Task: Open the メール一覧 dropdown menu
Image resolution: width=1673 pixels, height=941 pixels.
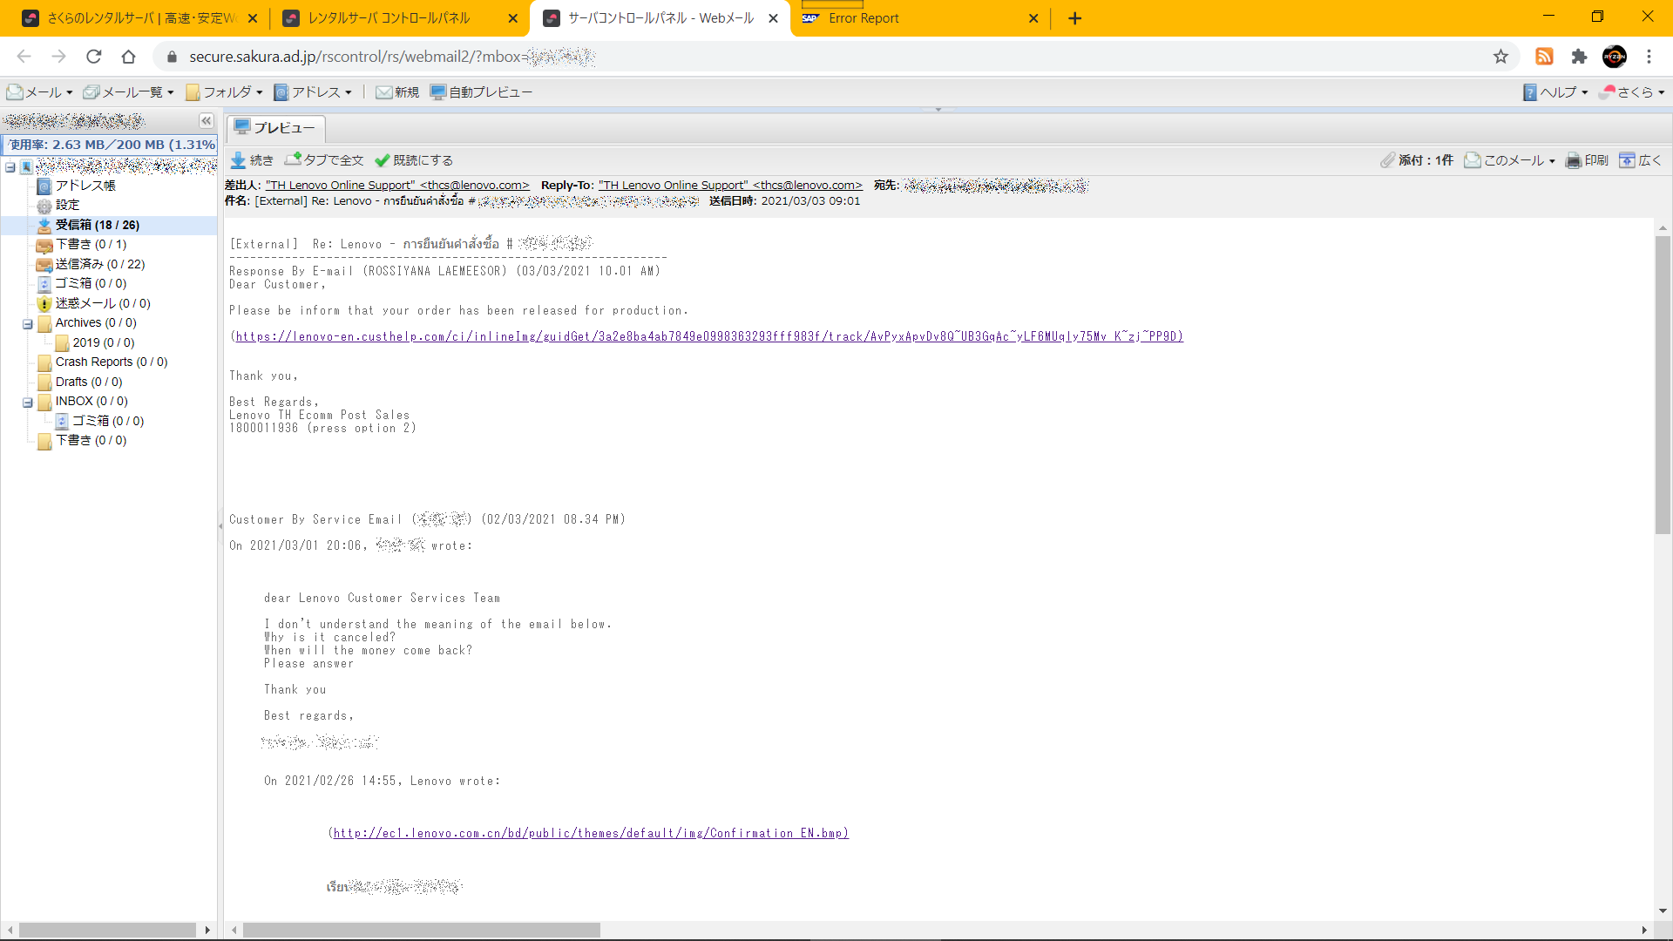Action: pos(128,92)
